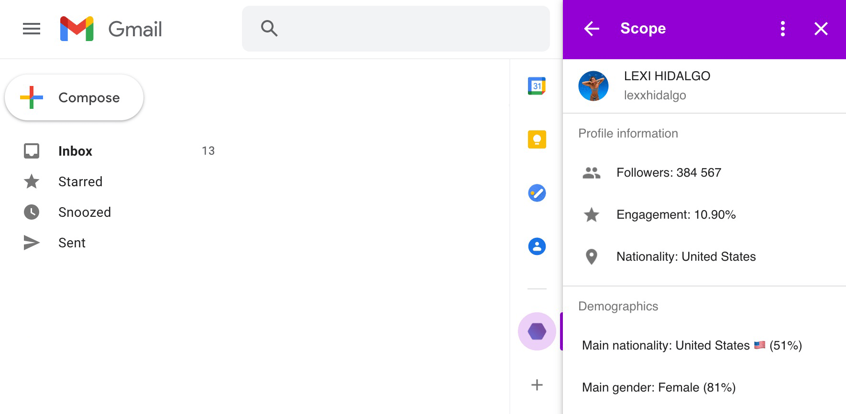846x414 pixels.
Task: Click the Inbox unread count 13
Action: point(208,151)
